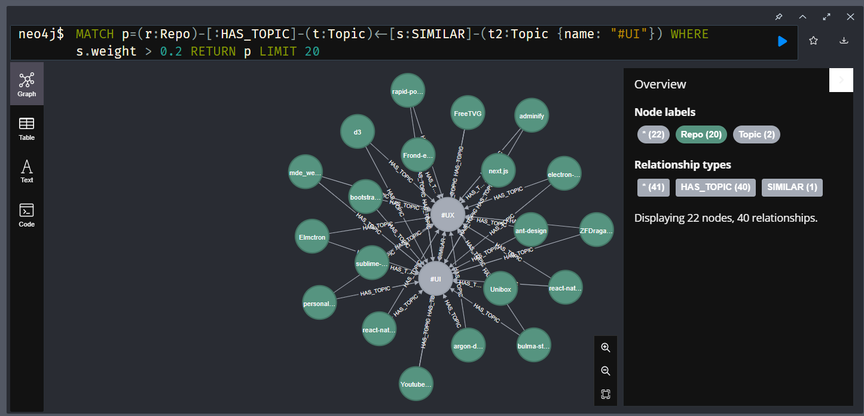Save query to favorites with star icon
The width and height of the screenshot is (864, 416).
(813, 41)
